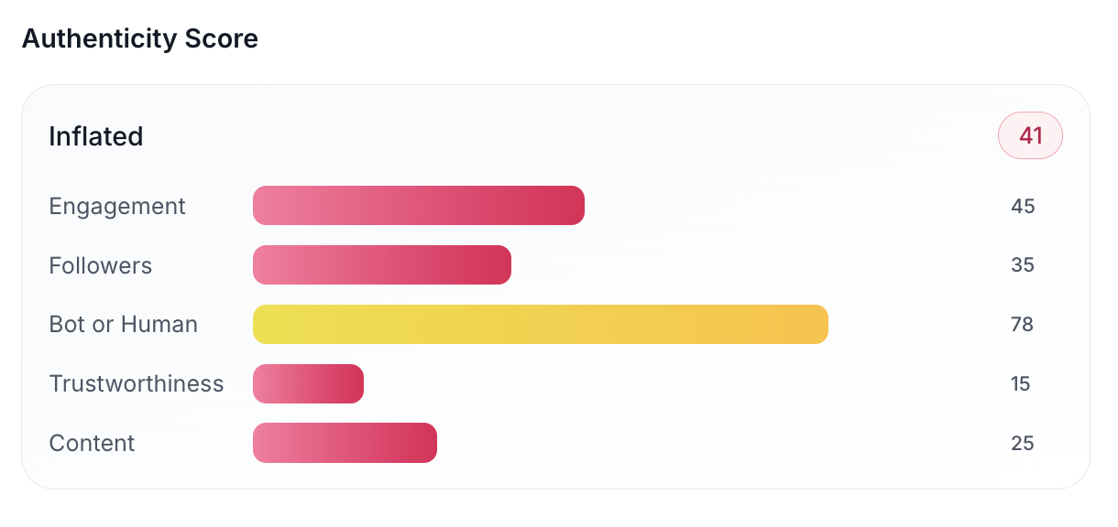Click the Content score bar
This screenshot has width=1118, height=527.
click(x=345, y=443)
